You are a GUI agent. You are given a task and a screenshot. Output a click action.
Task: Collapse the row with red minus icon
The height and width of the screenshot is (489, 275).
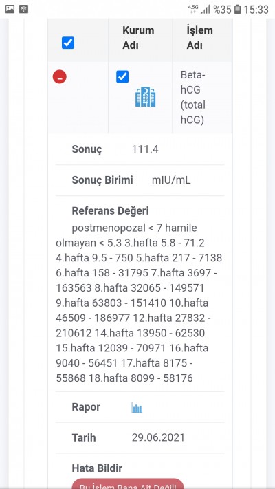tap(60, 77)
